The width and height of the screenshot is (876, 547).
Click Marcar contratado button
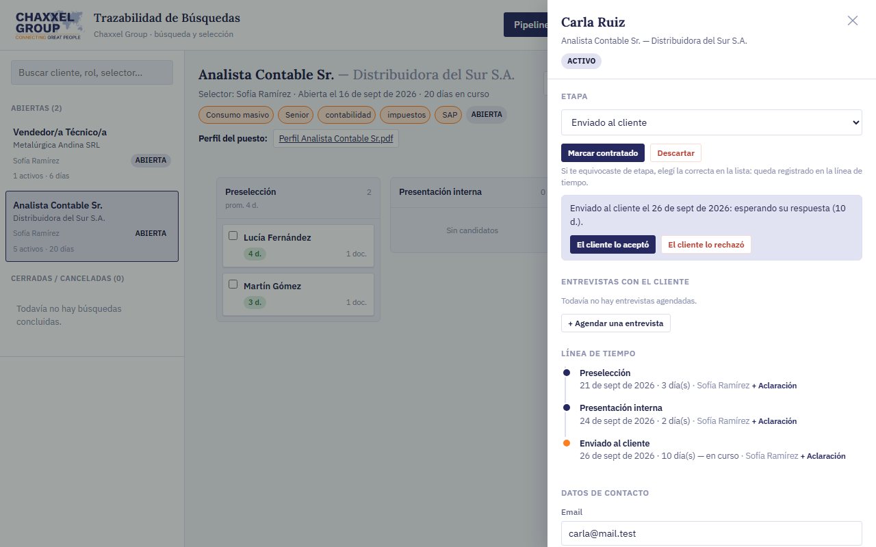[x=602, y=153]
